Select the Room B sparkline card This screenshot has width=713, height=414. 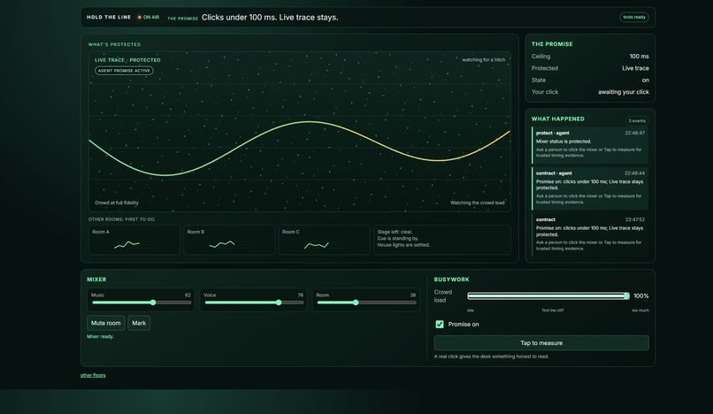(x=229, y=240)
